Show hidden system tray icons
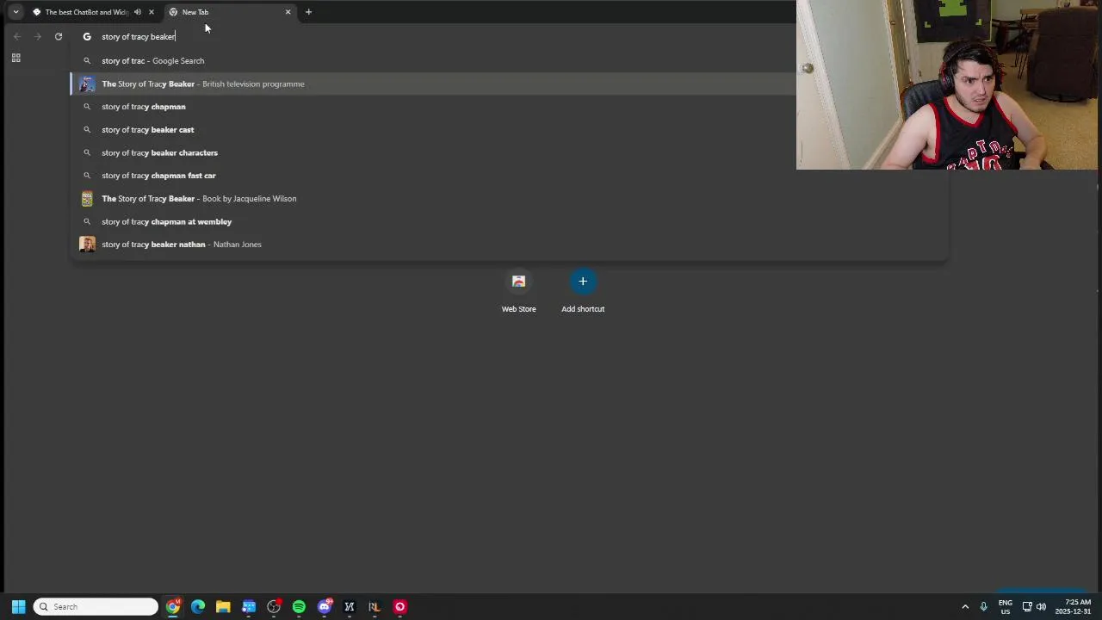Image resolution: width=1102 pixels, height=620 pixels. [x=965, y=607]
